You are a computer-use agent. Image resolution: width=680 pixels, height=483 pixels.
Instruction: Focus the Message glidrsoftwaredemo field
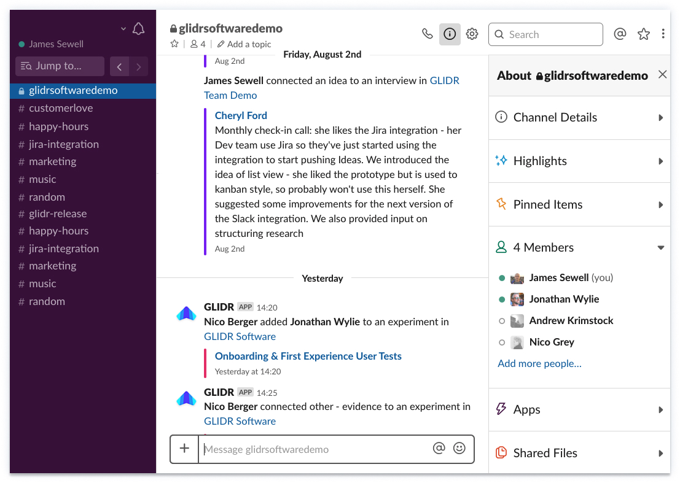point(316,449)
